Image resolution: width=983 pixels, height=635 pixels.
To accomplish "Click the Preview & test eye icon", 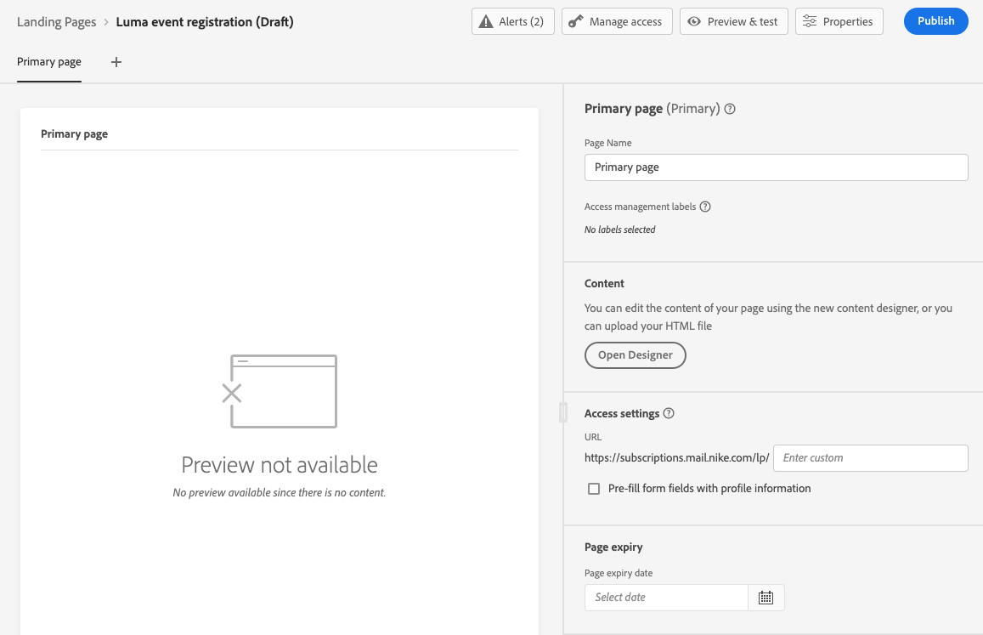I will (x=695, y=21).
